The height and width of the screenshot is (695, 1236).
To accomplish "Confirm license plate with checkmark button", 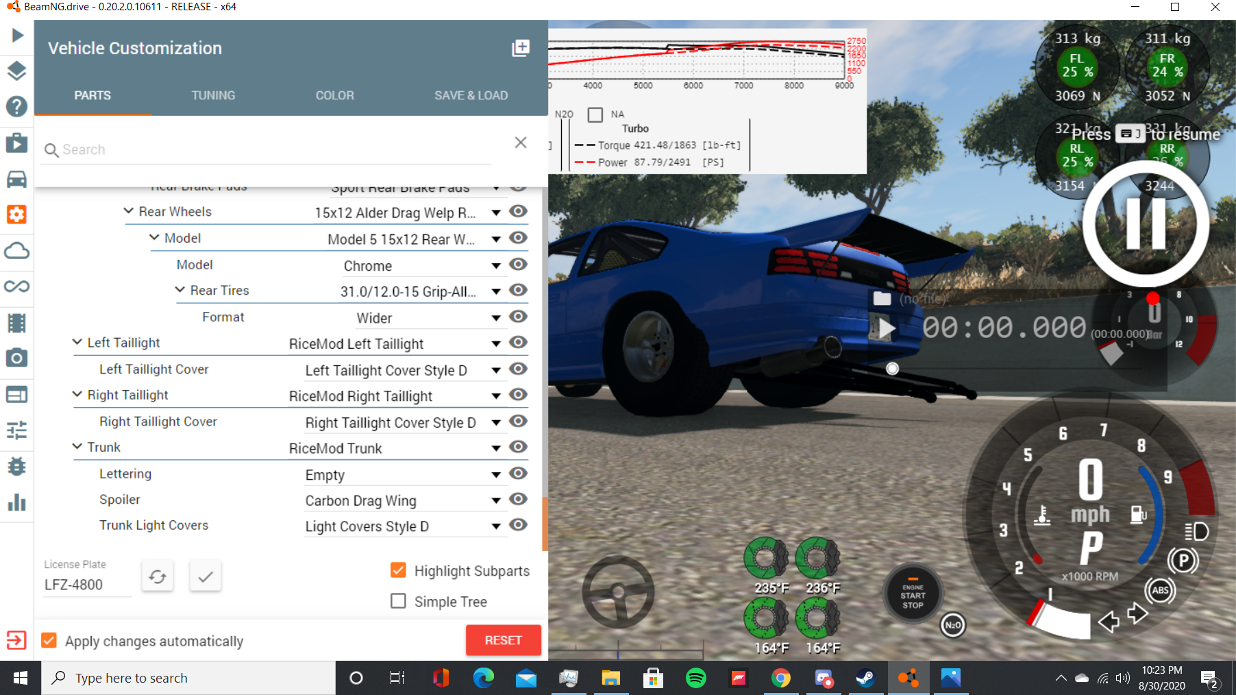I will point(205,576).
